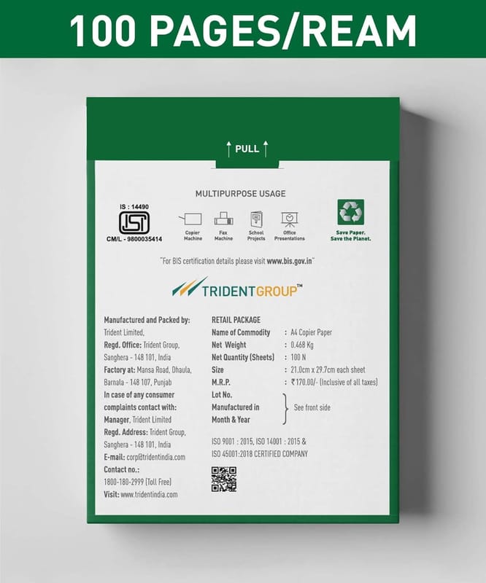Screen dimensions: 486x583
Task: Click the green recycle symbol
Action: (x=350, y=212)
